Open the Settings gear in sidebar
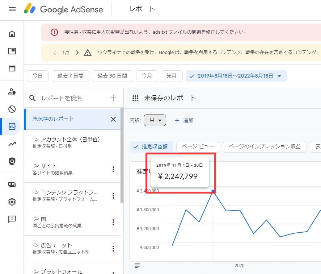 pyautogui.click(x=12, y=202)
